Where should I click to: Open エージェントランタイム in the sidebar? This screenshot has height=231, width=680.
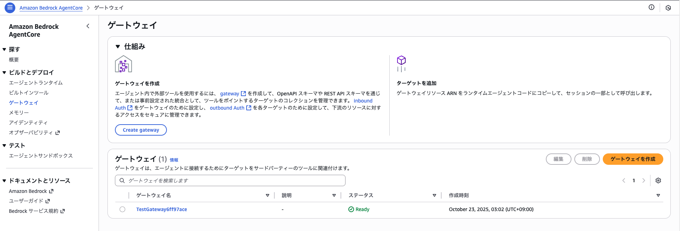36,83
